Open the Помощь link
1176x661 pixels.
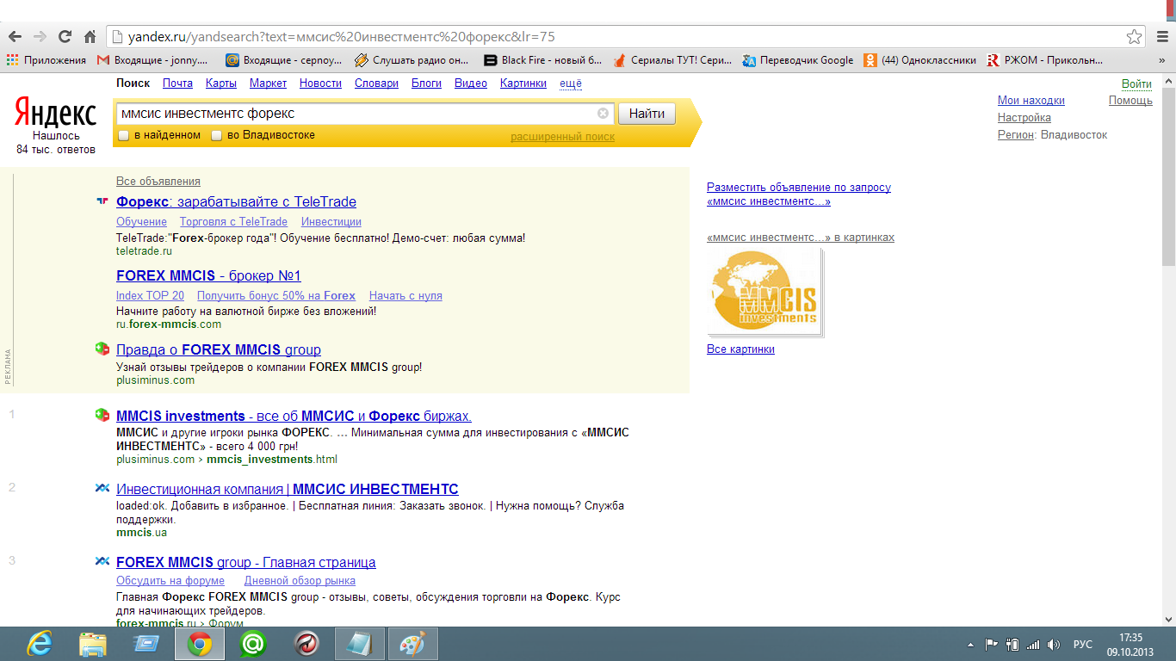(x=1130, y=101)
